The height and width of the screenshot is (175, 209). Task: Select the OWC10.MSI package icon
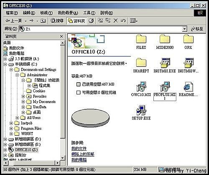coord(141,86)
